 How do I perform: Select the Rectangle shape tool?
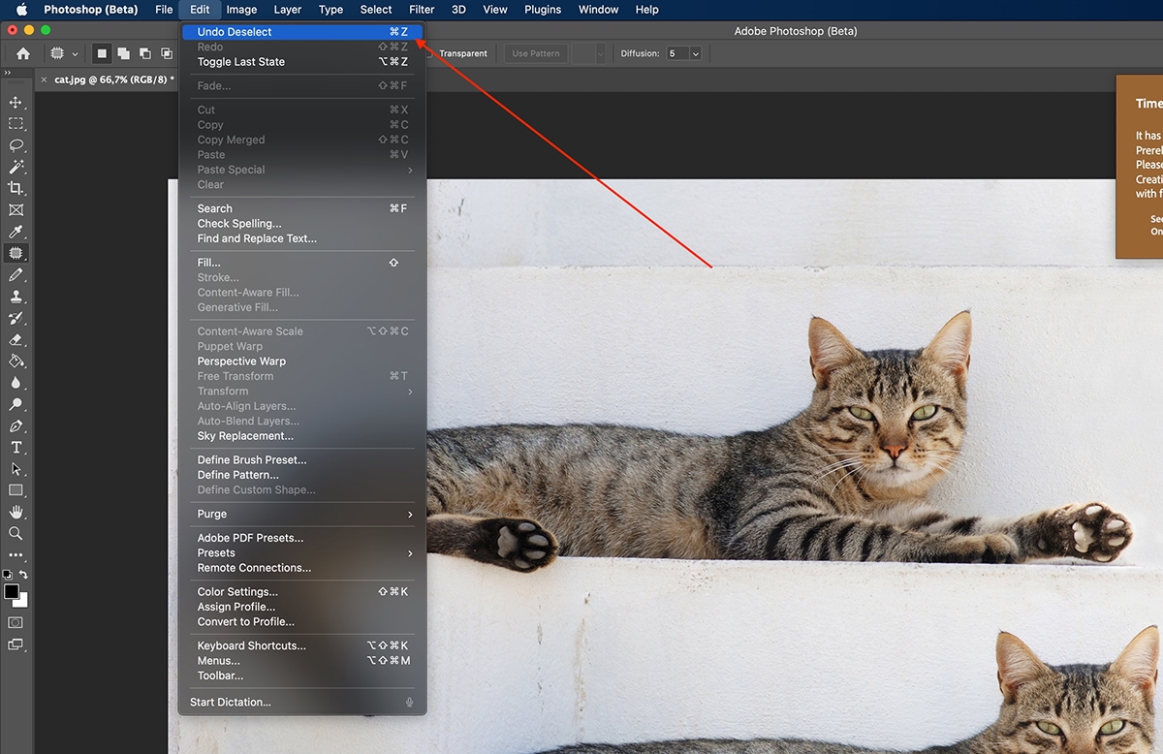coord(16,490)
